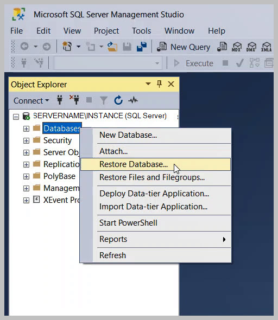Click the Analysis Services MDX Query icon
This screenshot has width=278, height=320.
pyautogui.click(x=237, y=47)
